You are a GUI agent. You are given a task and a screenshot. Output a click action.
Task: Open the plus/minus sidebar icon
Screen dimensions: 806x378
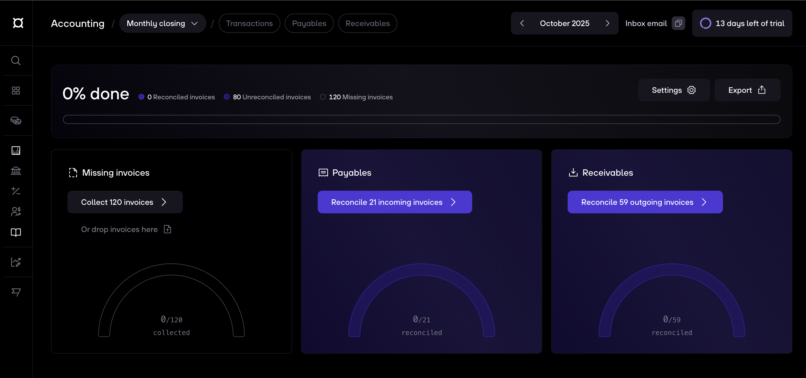pyautogui.click(x=16, y=191)
